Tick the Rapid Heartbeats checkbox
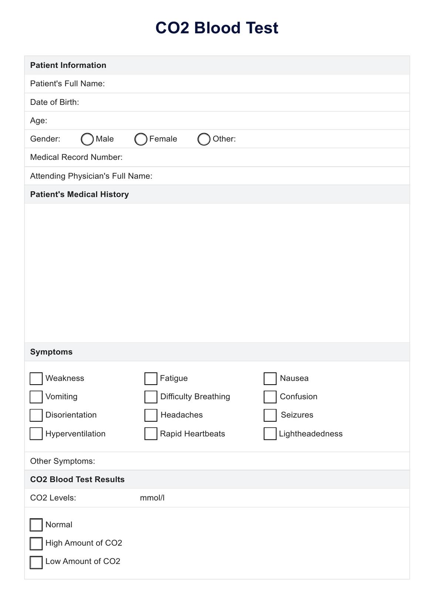This screenshot has height=604, width=435. point(151,434)
